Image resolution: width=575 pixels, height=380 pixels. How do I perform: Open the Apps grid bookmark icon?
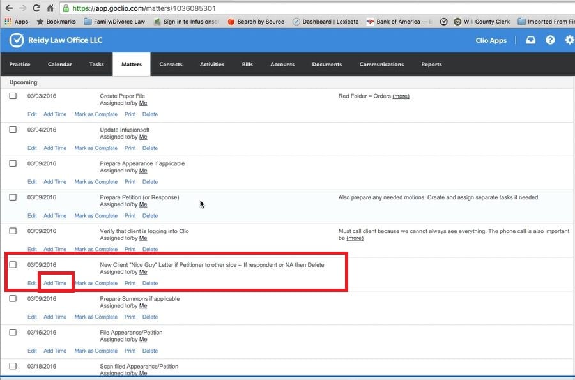coord(8,22)
